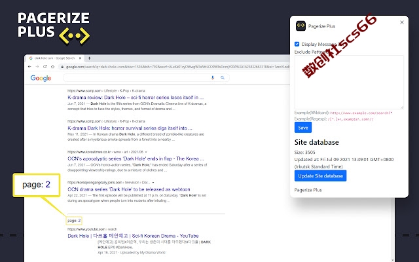Close the Pagerize Plus popup
This screenshot has width=419, height=262.
click(401, 22)
